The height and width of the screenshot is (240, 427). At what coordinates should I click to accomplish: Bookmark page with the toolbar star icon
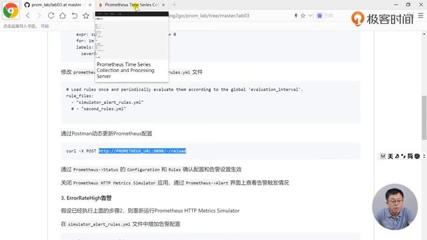pos(86,15)
